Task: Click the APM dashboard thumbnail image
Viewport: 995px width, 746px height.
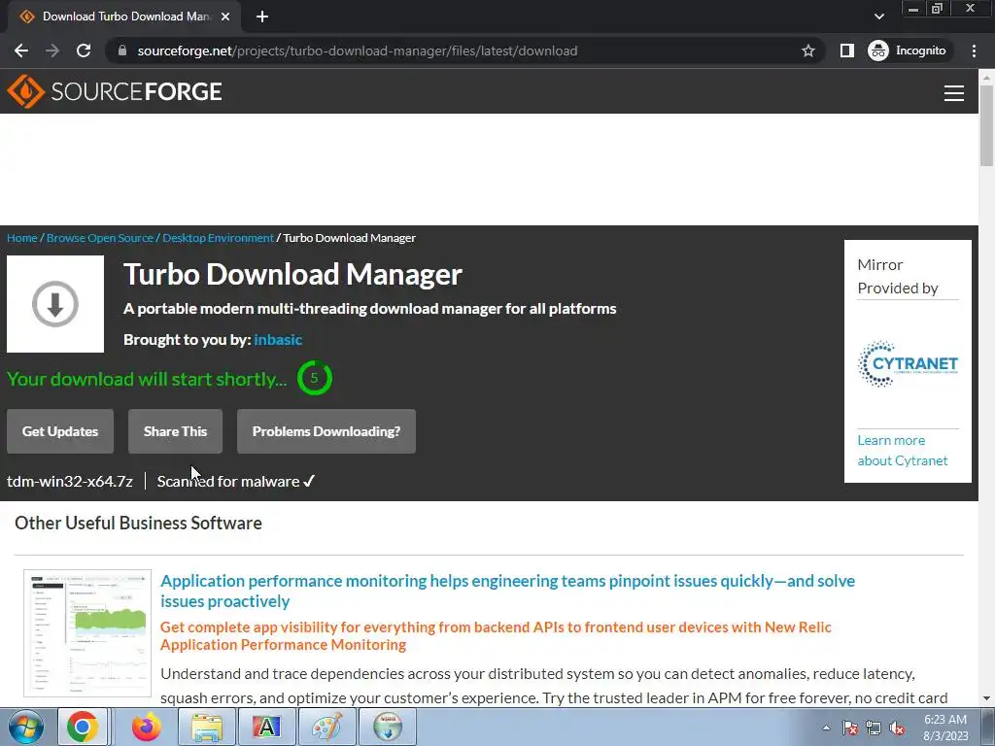Action: coord(87,633)
